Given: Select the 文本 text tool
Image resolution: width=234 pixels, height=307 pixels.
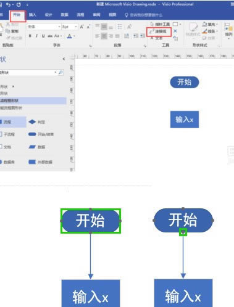Looking at the screenshot, I should tap(157, 38).
